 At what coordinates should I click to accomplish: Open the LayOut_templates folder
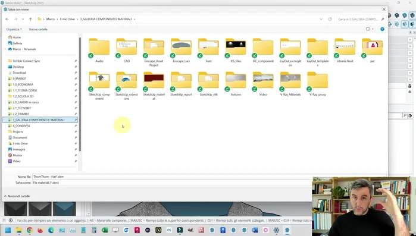click(318, 52)
